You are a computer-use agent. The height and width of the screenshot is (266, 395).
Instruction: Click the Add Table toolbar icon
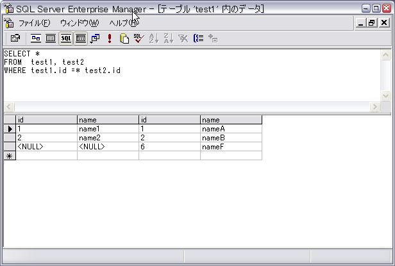pyautogui.click(x=213, y=38)
